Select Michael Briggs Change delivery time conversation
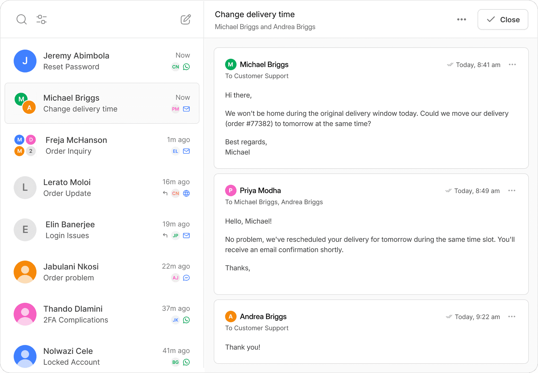 [102, 103]
